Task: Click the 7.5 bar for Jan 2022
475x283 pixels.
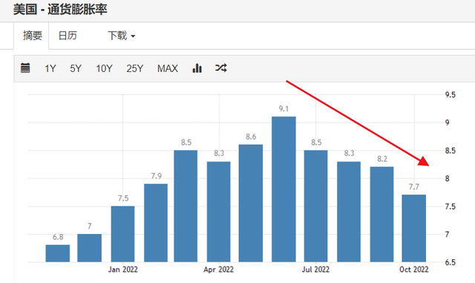Action: pyautogui.click(x=122, y=234)
